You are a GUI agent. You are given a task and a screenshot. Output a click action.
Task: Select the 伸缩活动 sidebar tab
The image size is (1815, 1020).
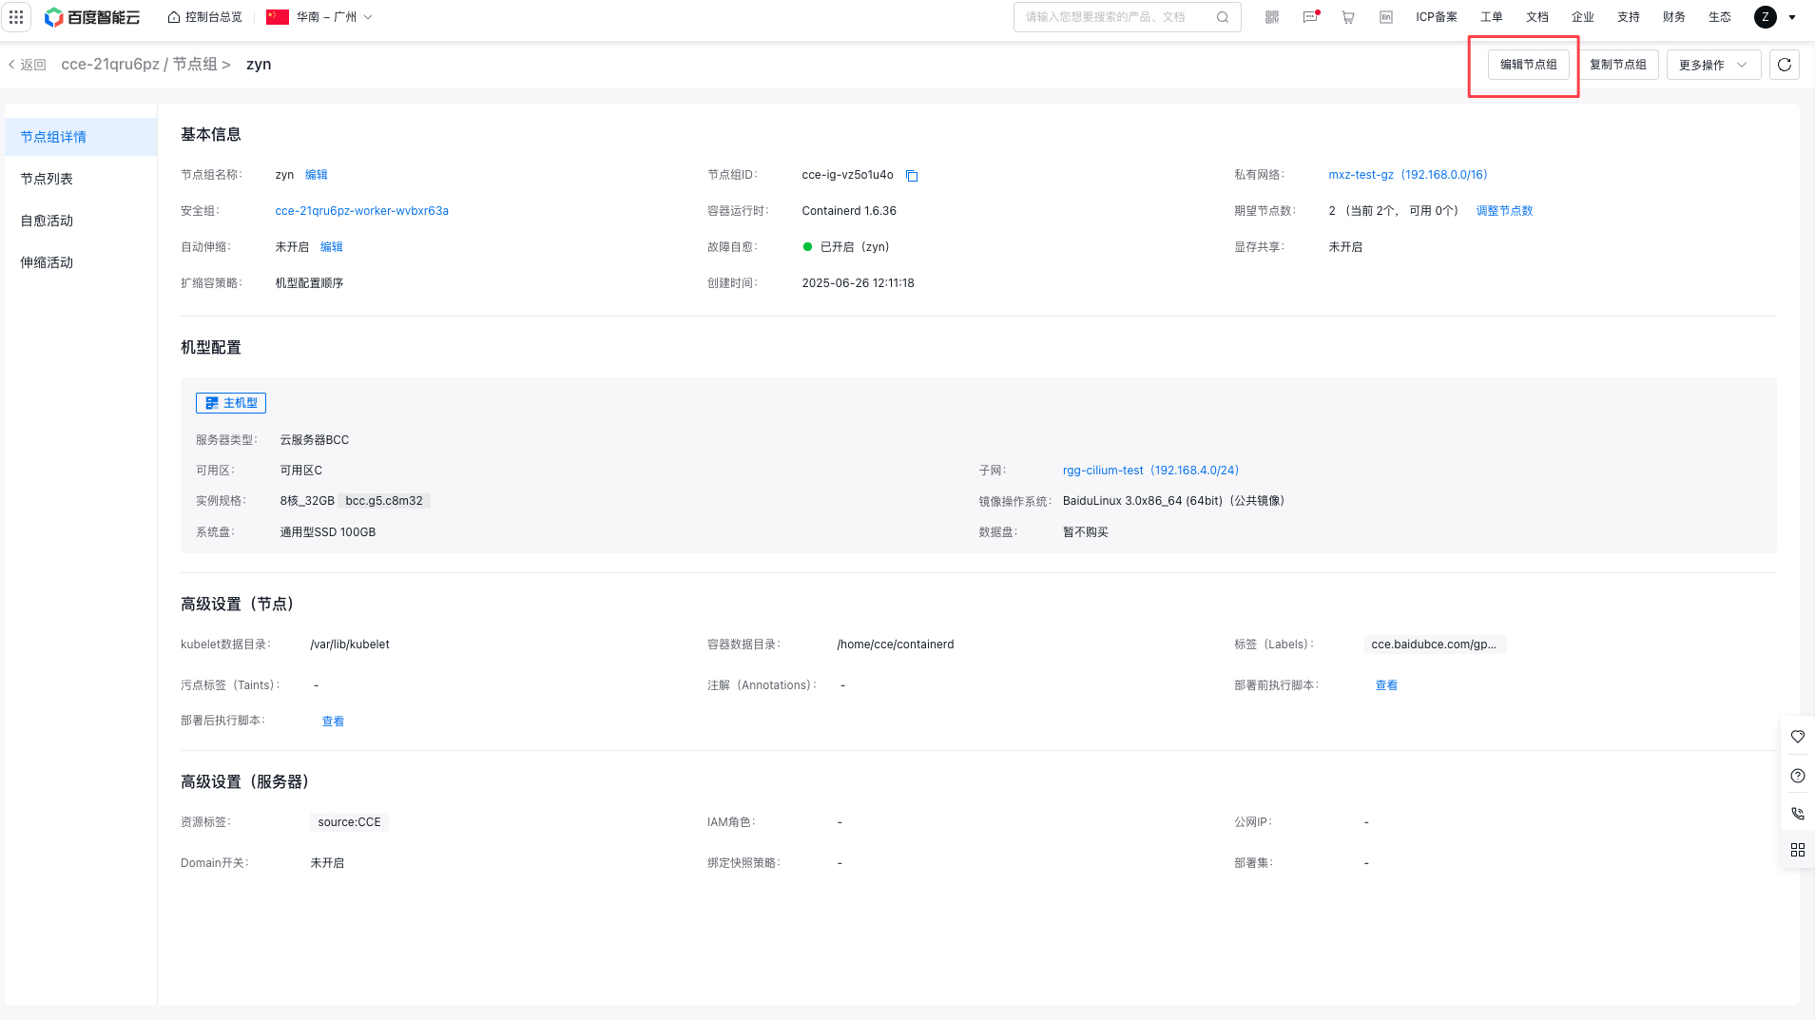click(x=81, y=262)
